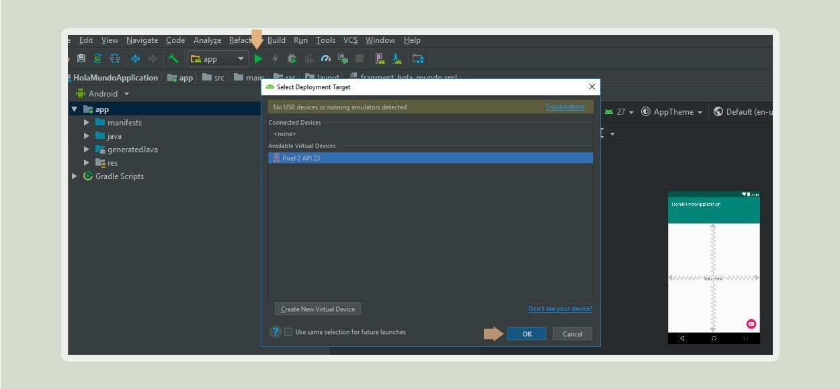The height and width of the screenshot is (389, 840).
Task: Open the Troubleshoot link
Action: pos(565,107)
